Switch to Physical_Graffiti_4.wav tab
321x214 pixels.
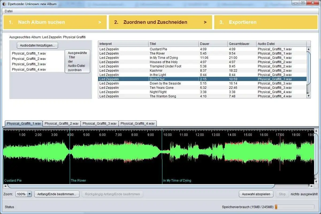pyautogui.click(x=137, y=124)
